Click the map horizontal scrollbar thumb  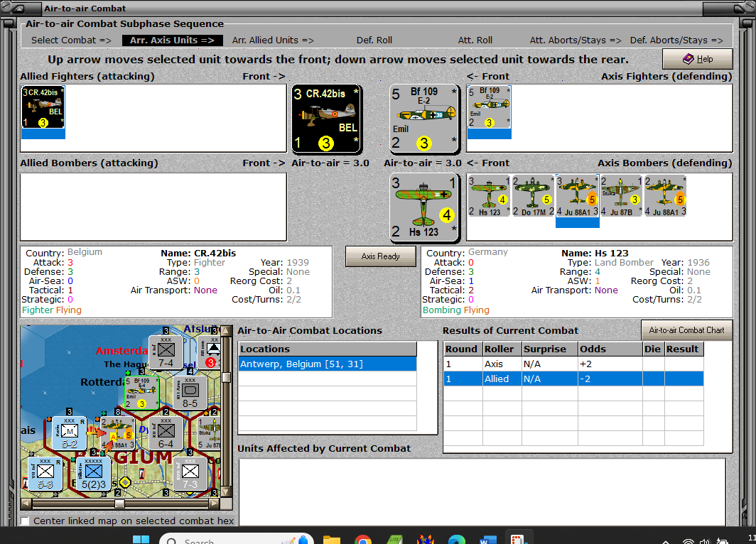tap(119, 504)
